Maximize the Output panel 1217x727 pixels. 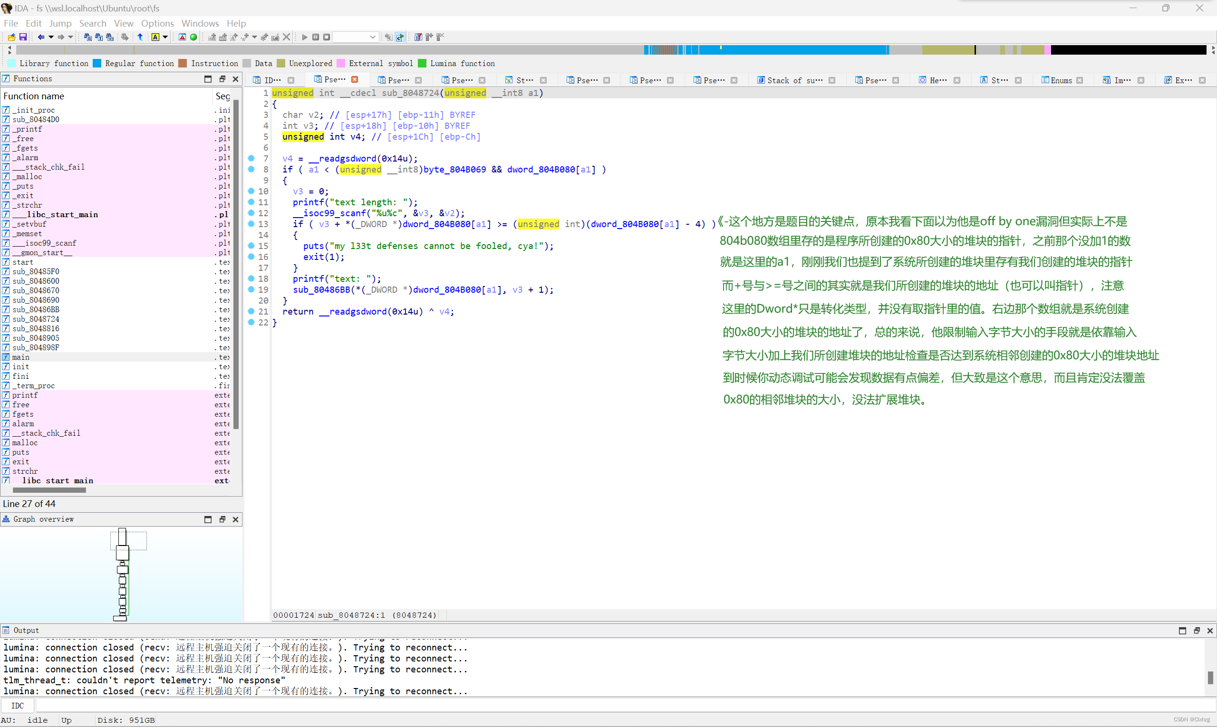click(1183, 631)
